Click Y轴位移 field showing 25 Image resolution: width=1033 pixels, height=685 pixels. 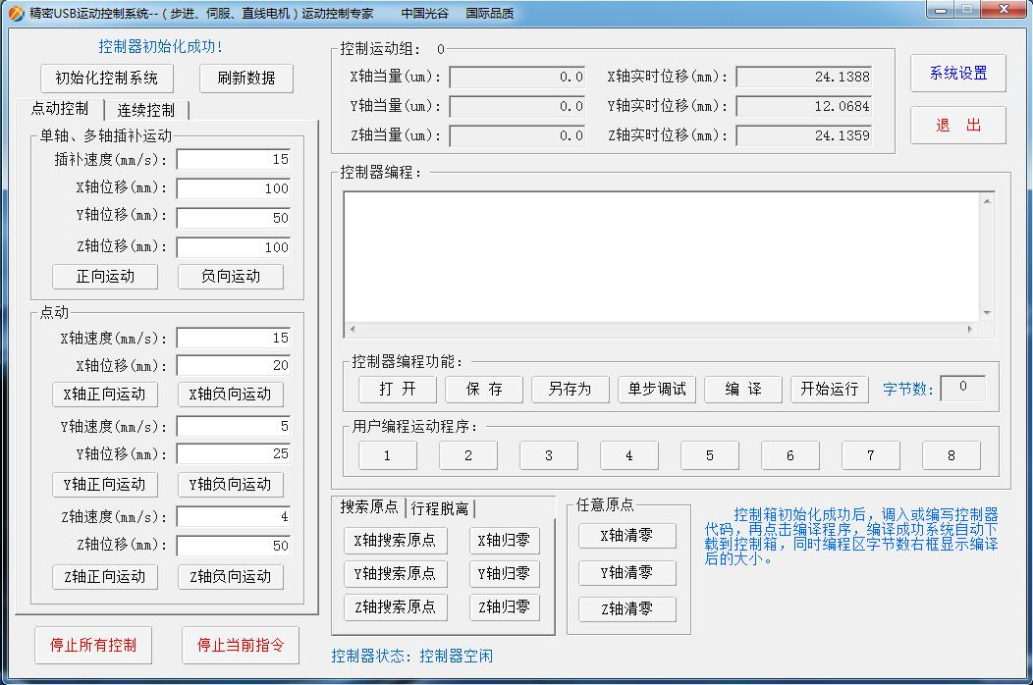click(234, 453)
